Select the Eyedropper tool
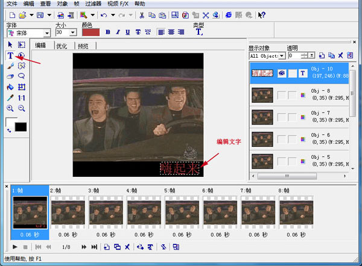 point(10,98)
